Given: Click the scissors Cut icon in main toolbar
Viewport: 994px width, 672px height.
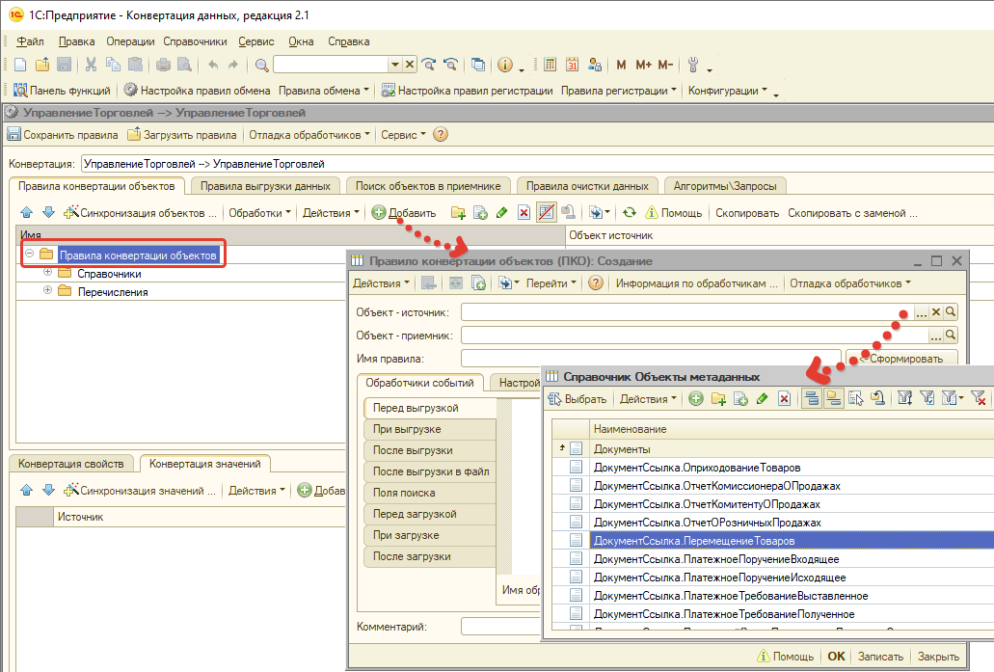Looking at the screenshot, I should tap(91, 65).
